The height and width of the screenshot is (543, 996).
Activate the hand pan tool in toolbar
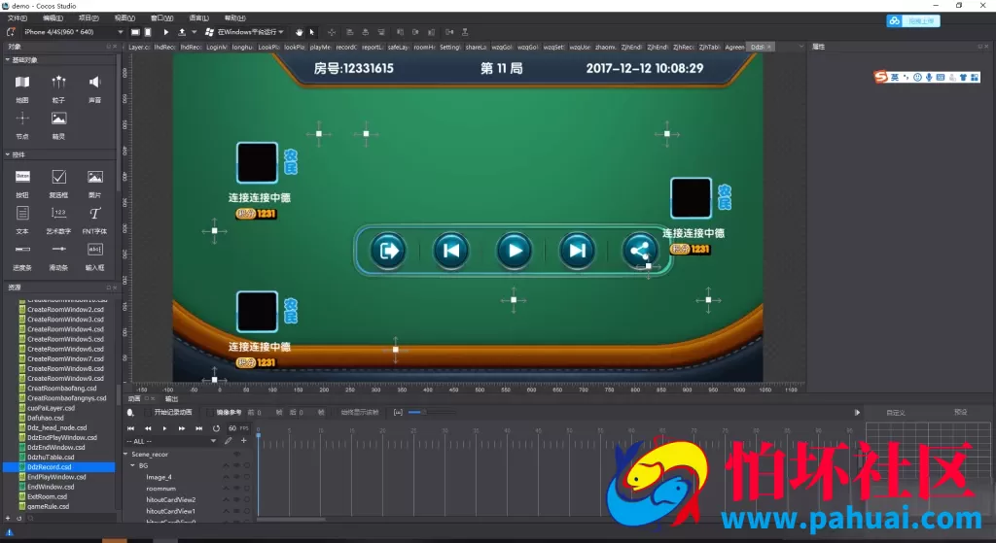click(x=300, y=32)
